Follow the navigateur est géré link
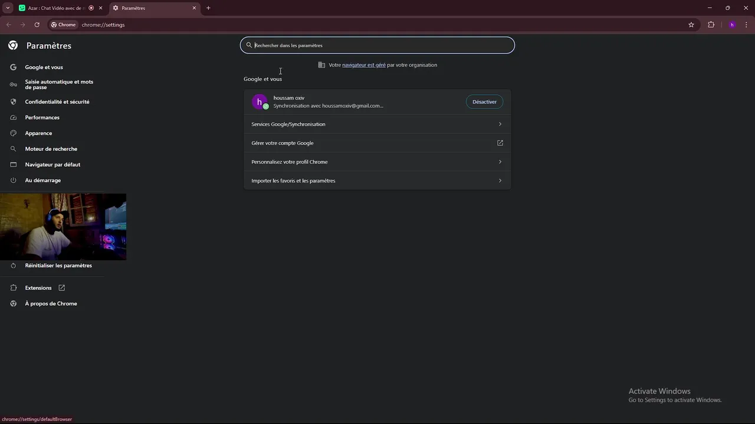This screenshot has height=424, width=755. tap(364, 65)
